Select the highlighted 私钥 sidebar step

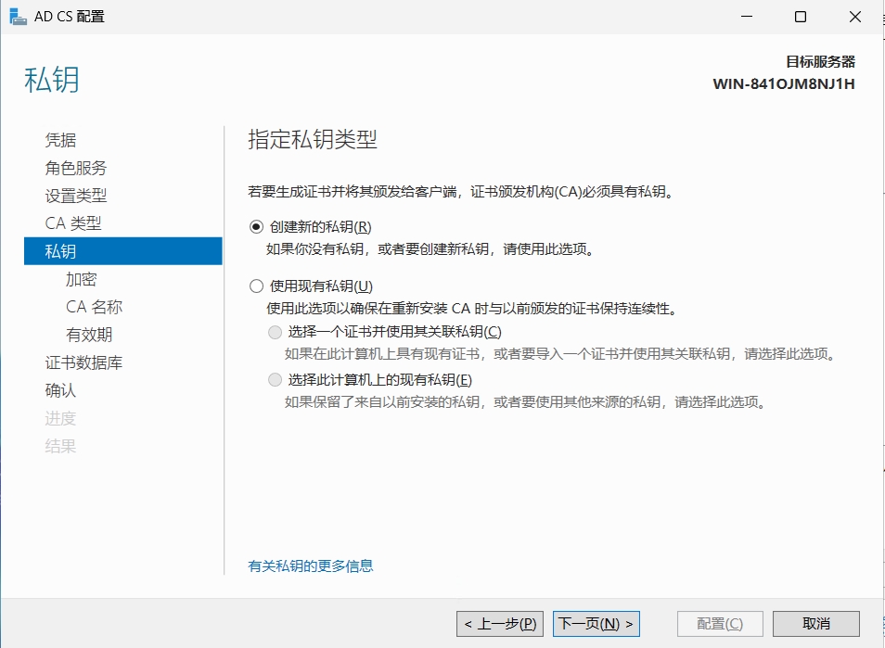[x=123, y=251]
